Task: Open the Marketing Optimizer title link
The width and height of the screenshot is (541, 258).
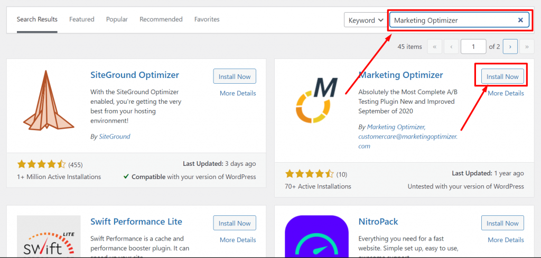Action: point(400,75)
